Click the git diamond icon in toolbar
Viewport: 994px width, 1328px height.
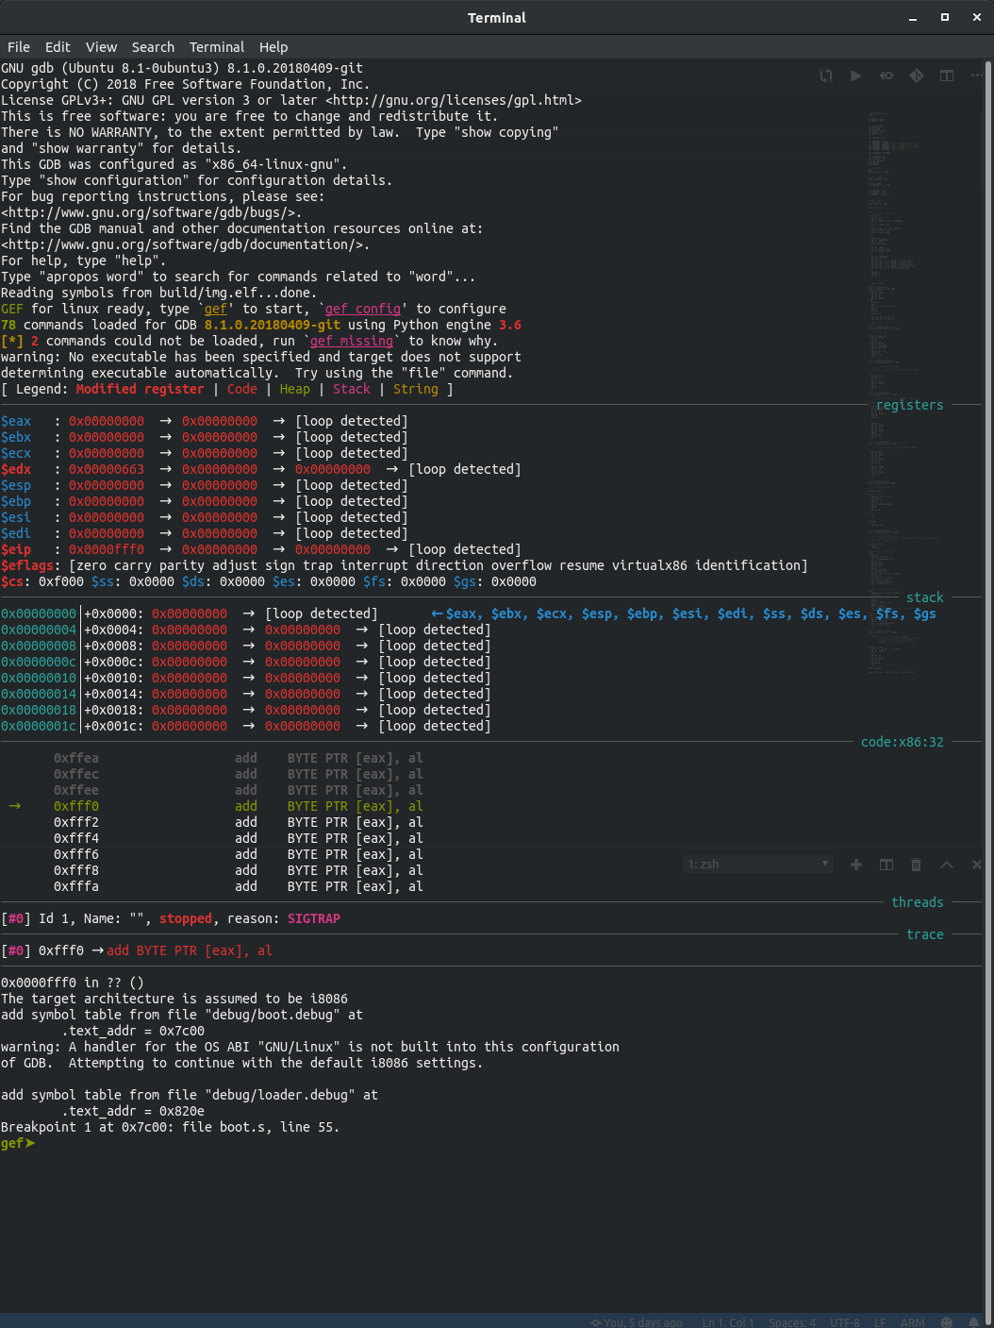917,76
